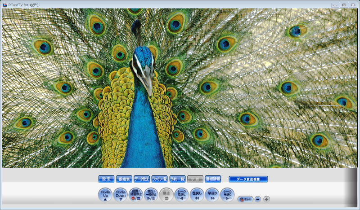This screenshot has height=210, width=360.
Task: Decrease volume with the minus button
Action: 258,199
